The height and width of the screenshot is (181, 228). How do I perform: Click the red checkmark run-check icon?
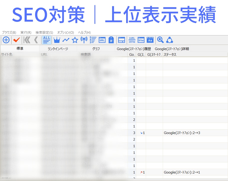coord(17,40)
